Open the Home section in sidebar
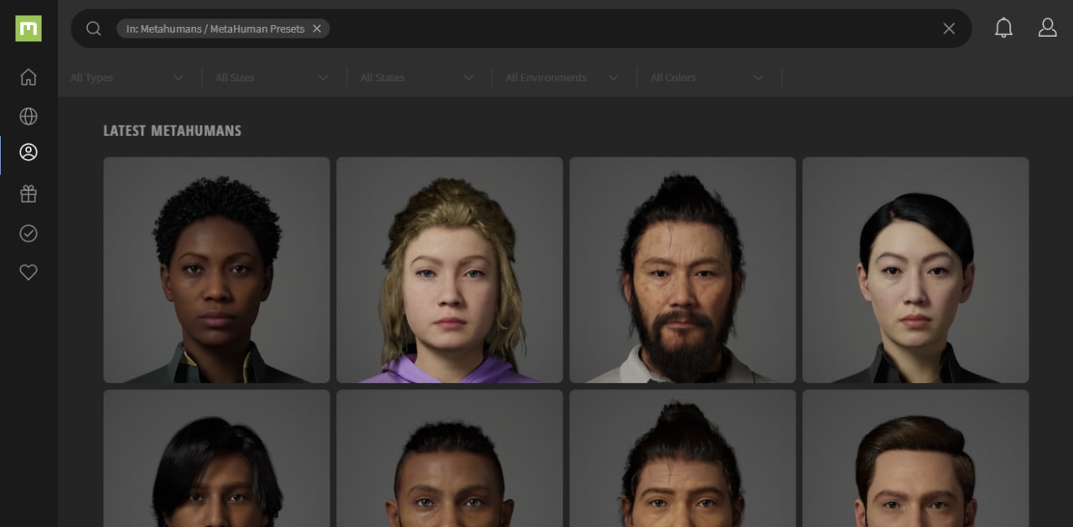Image resolution: width=1073 pixels, height=527 pixels. (x=29, y=77)
